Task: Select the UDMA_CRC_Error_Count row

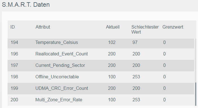Action: (x=101, y=88)
